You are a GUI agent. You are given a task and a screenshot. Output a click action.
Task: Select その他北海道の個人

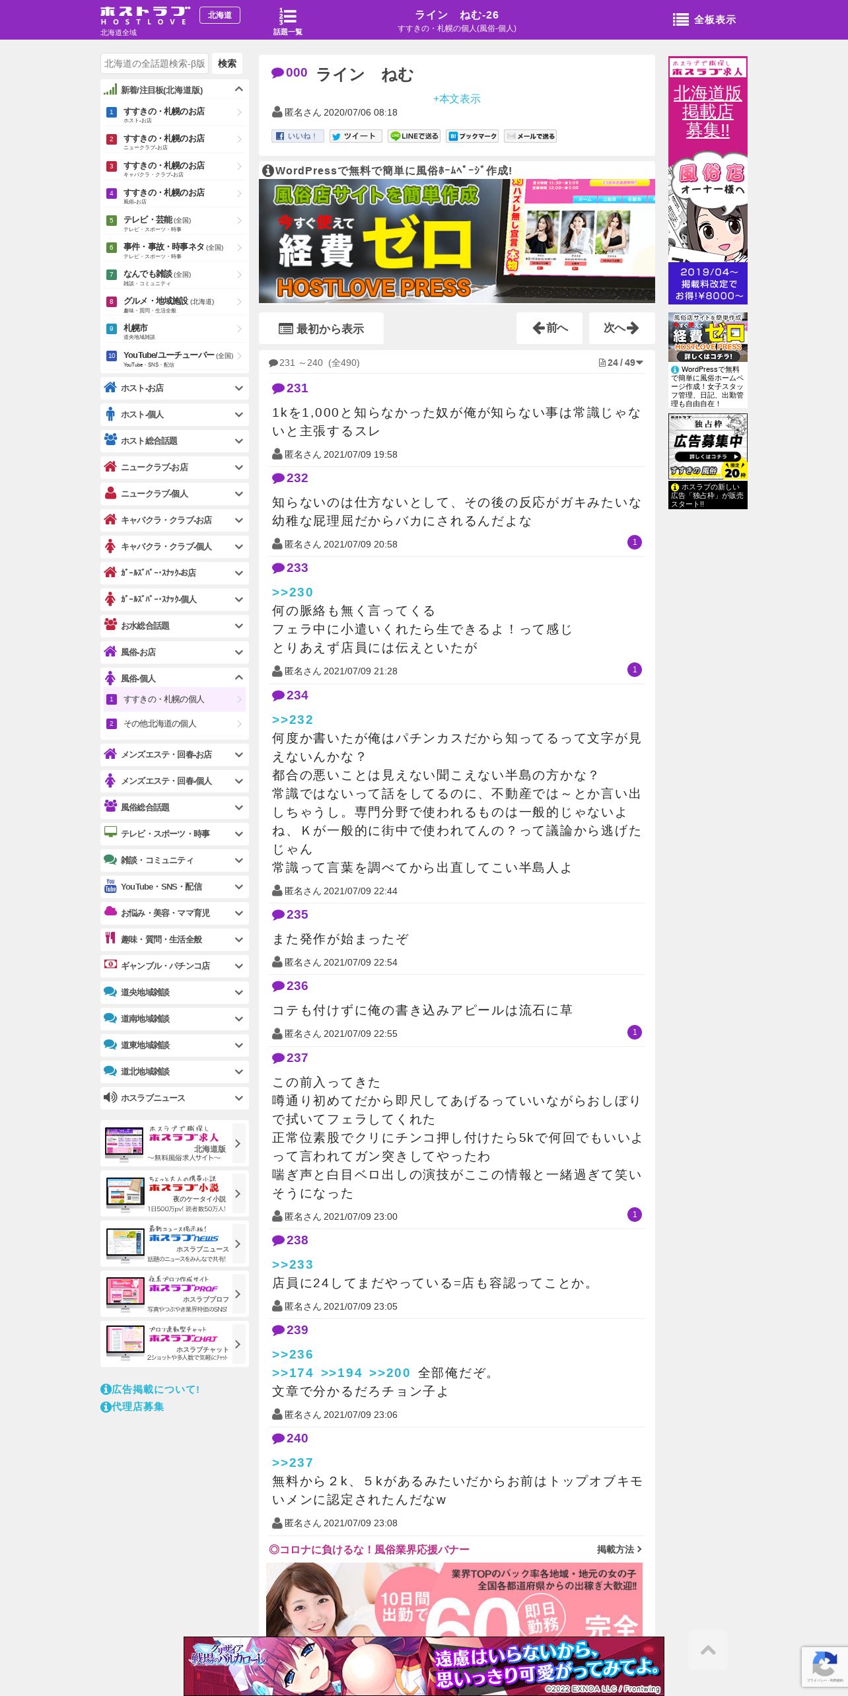click(x=174, y=724)
